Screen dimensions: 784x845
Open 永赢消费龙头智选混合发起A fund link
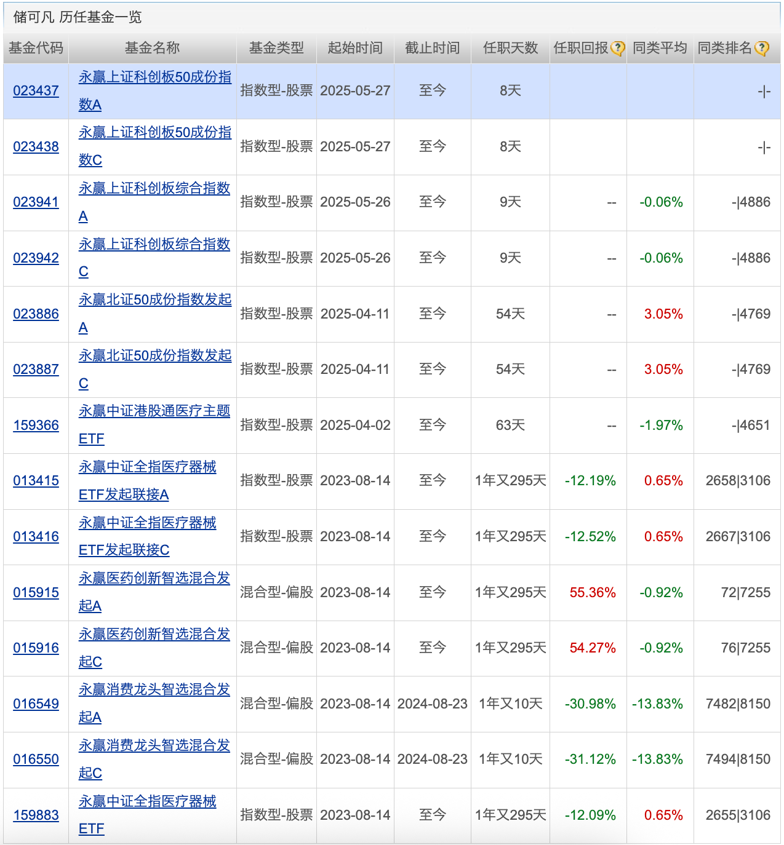(154, 704)
